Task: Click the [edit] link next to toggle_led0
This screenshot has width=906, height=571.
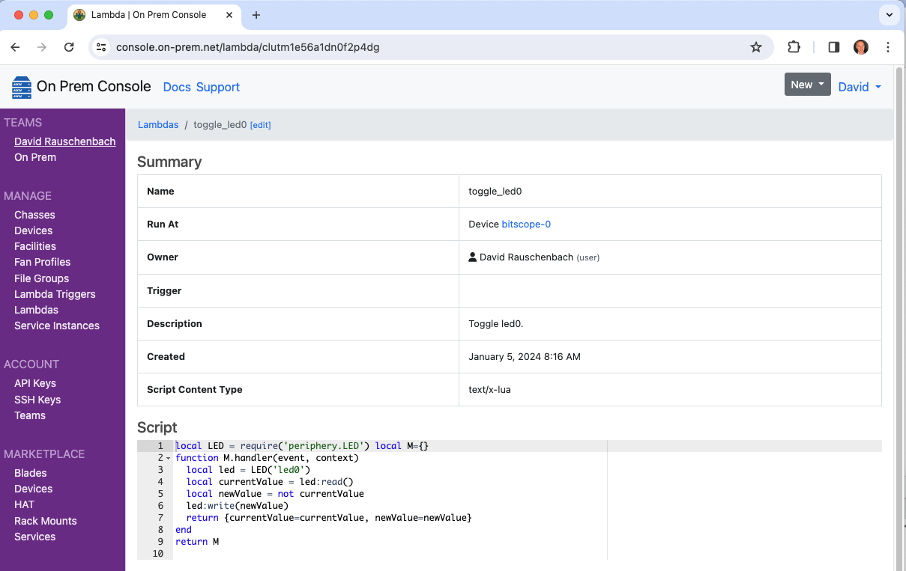Action: tap(260, 125)
